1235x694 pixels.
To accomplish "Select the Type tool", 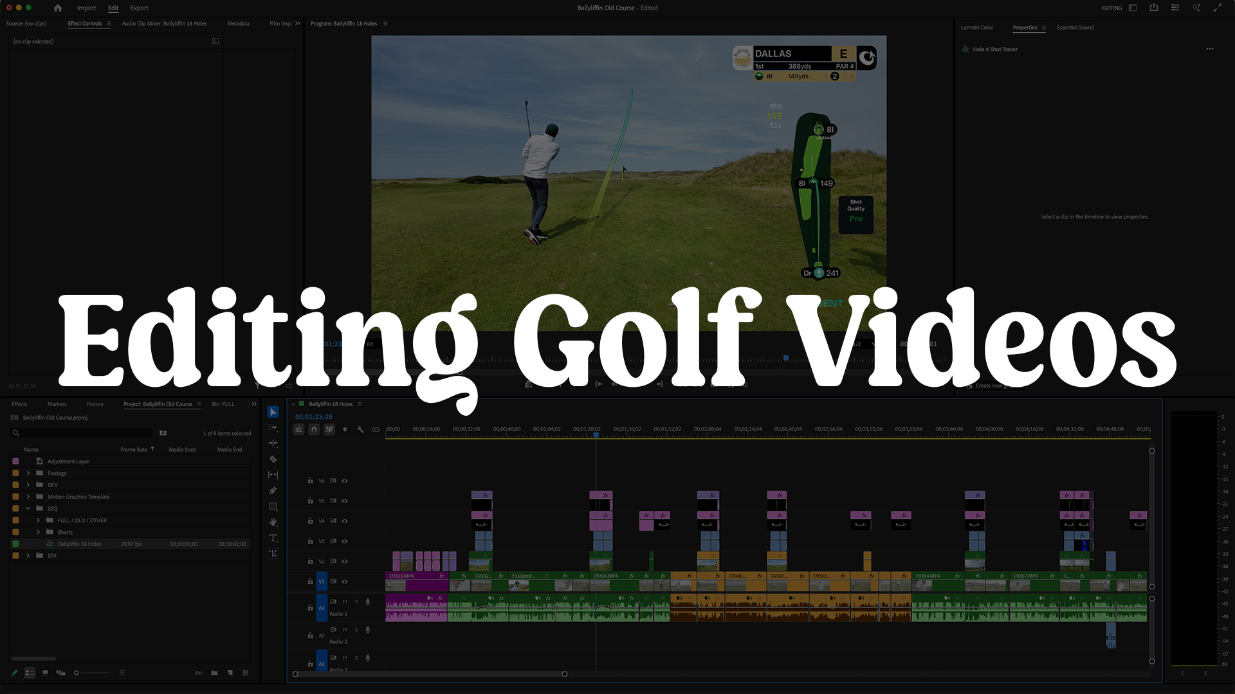I will [273, 538].
